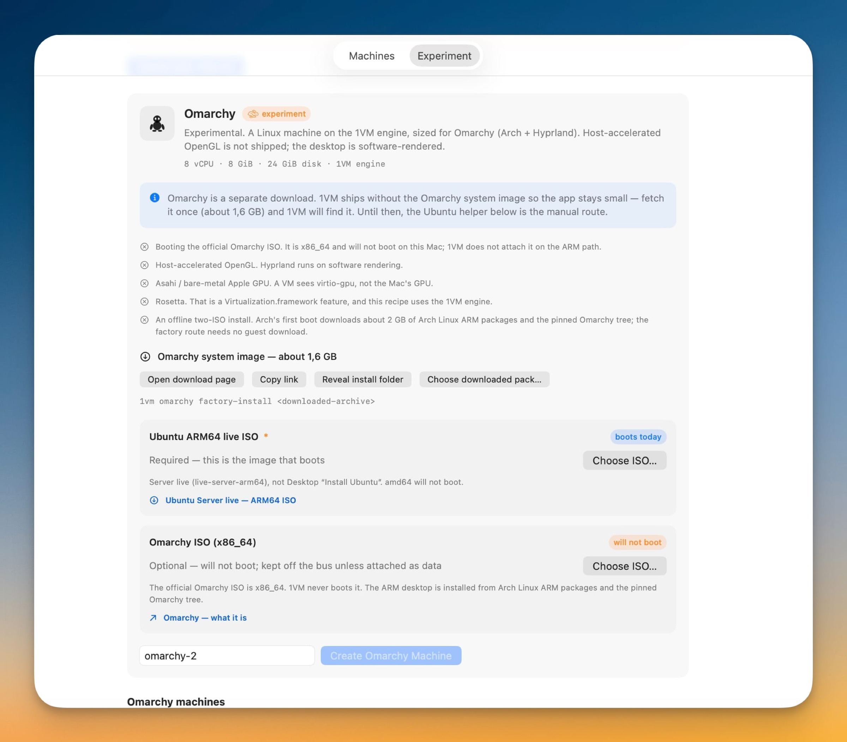Click the blue info icon in the notice

coord(155,198)
